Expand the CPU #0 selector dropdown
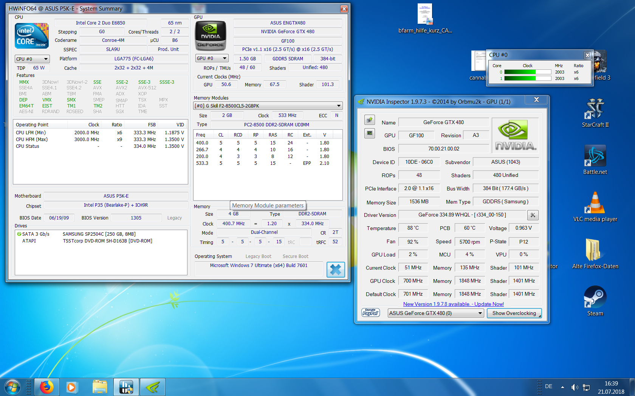The image size is (635, 396). (x=33, y=59)
